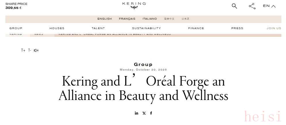Toggle the audio read-aloud speaker icon

[x=36, y=50]
